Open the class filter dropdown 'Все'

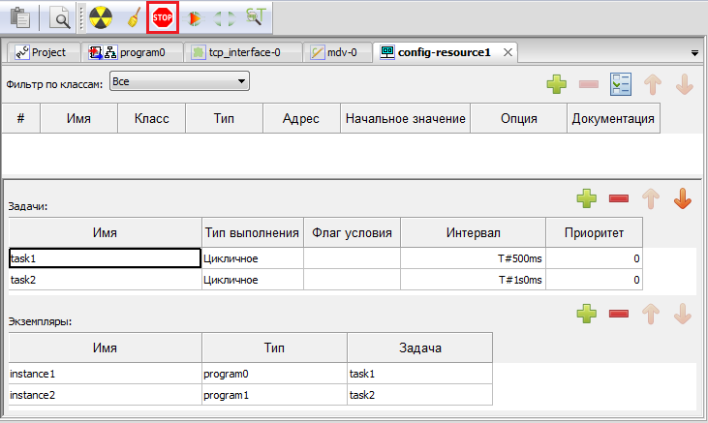coord(179,82)
